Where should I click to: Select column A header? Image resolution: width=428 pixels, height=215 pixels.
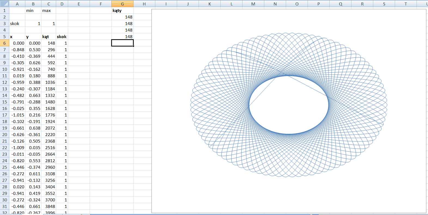coord(17,4)
